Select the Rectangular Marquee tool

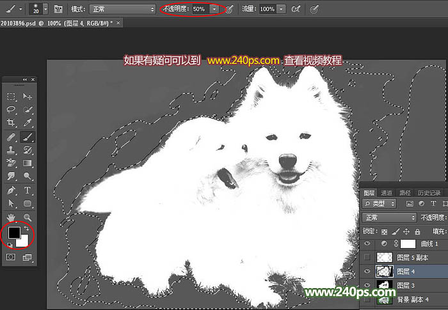12,97
